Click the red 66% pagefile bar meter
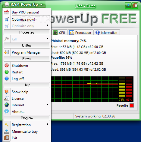141x142 pixels. pyautogui.click(x=129, y=87)
